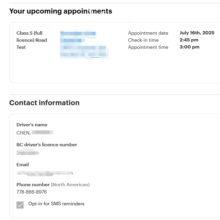Click the "Appointment date" label

click(x=148, y=33)
